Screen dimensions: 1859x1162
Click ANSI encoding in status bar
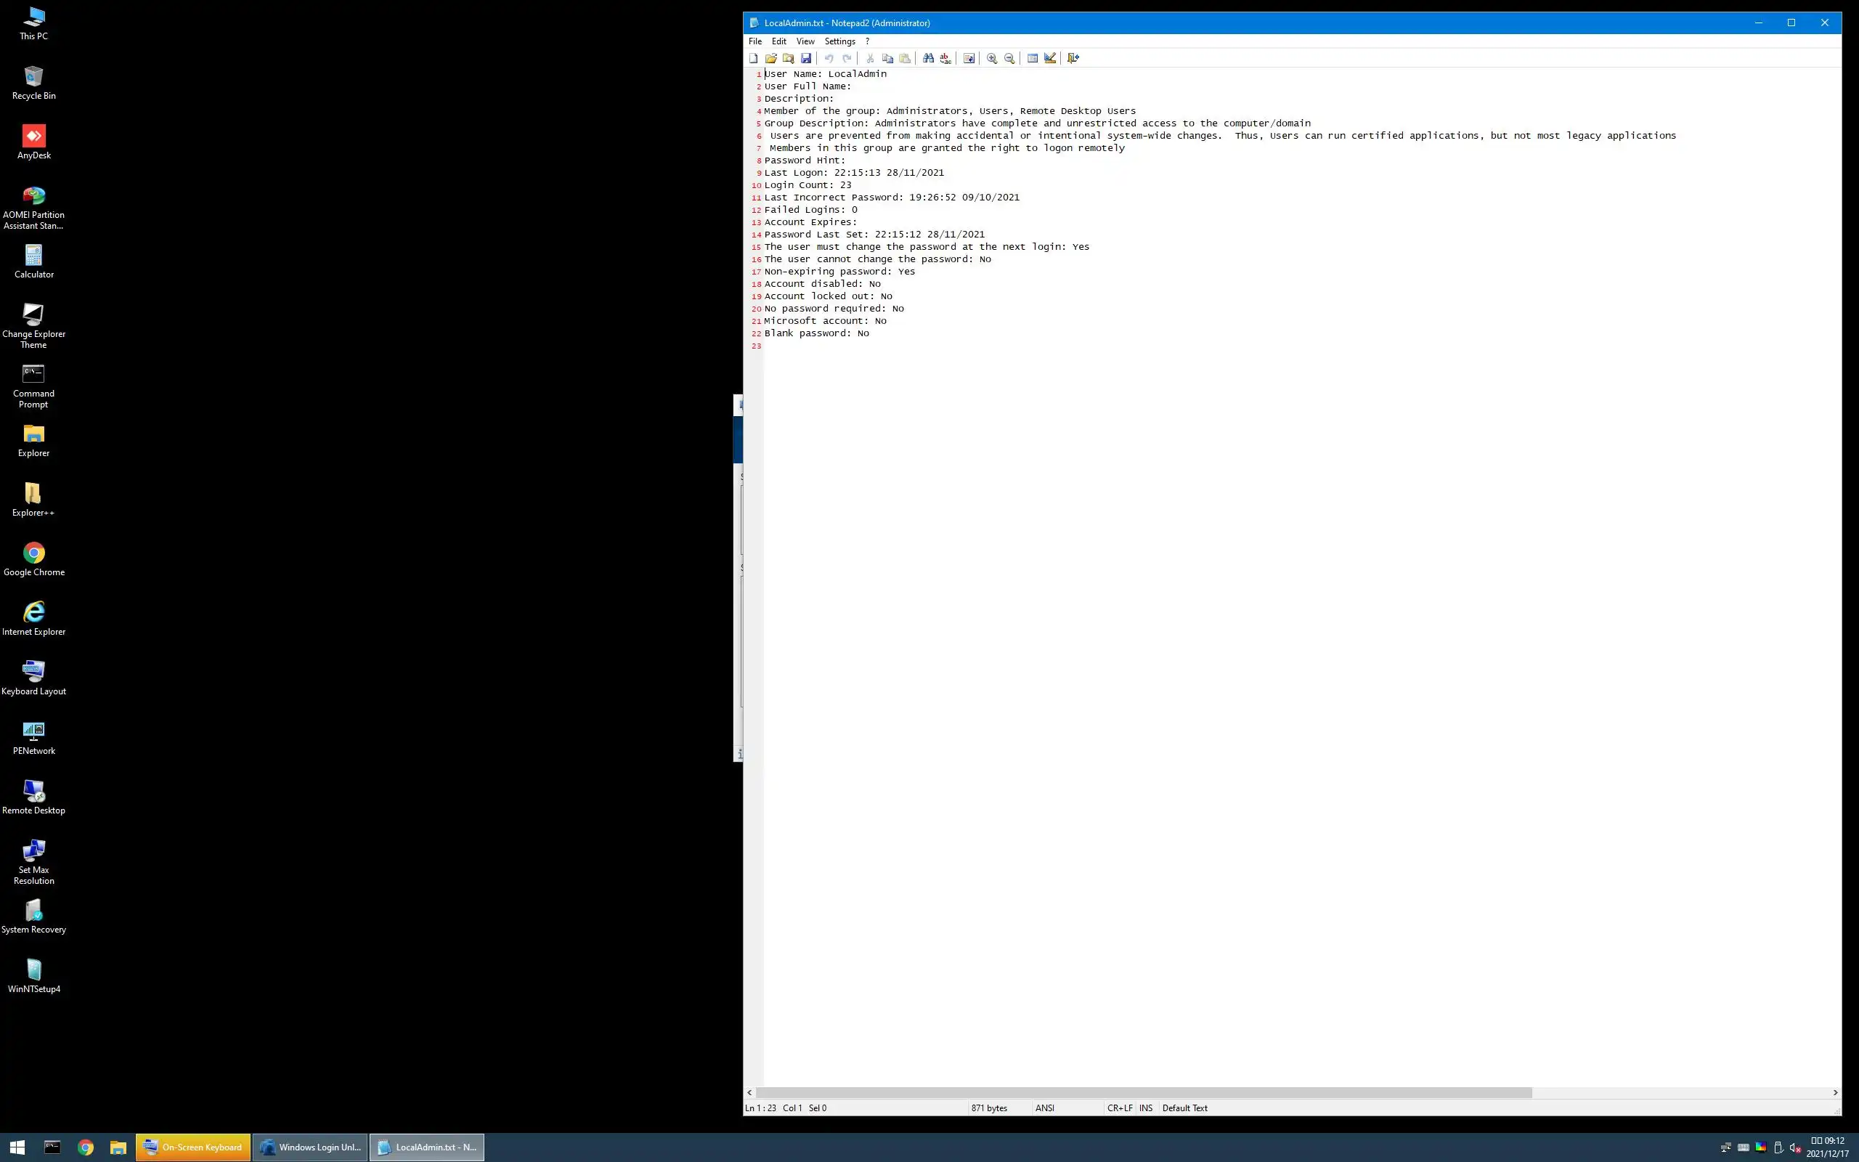(x=1045, y=1108)
